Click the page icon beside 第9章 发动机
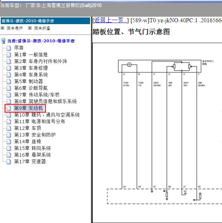 (x=9, y=108)
